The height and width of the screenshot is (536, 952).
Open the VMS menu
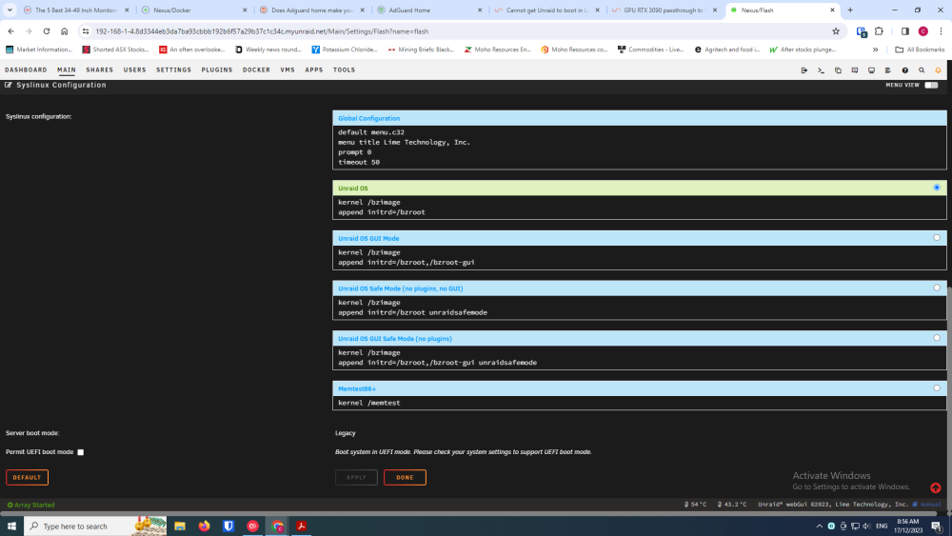(288, 69)
